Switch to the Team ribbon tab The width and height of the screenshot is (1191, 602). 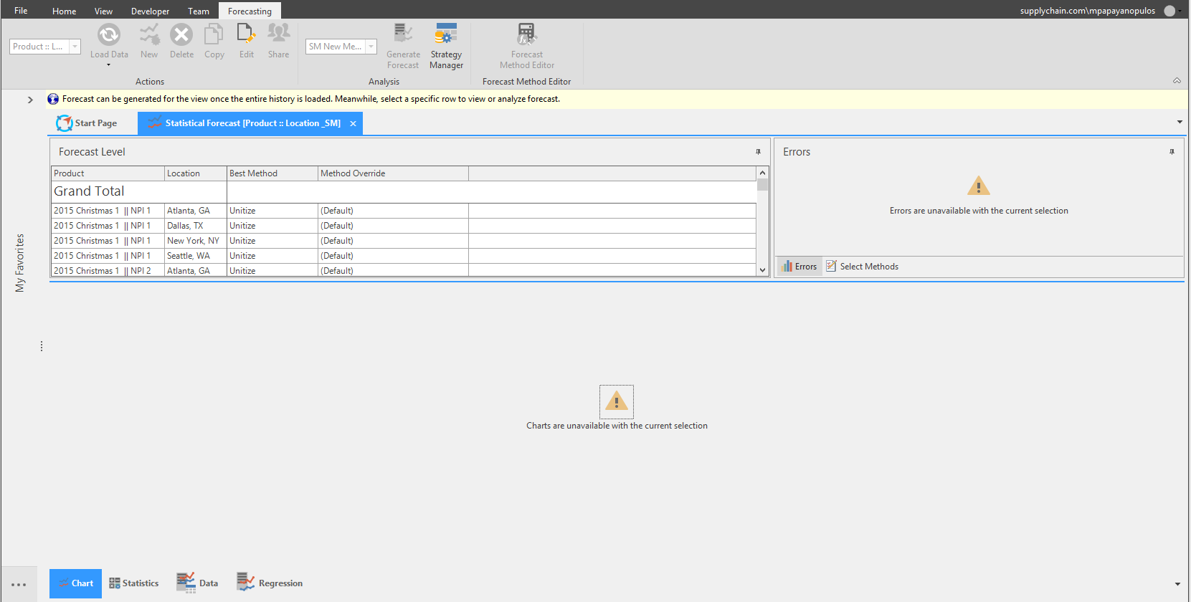(x=199, y=11)
